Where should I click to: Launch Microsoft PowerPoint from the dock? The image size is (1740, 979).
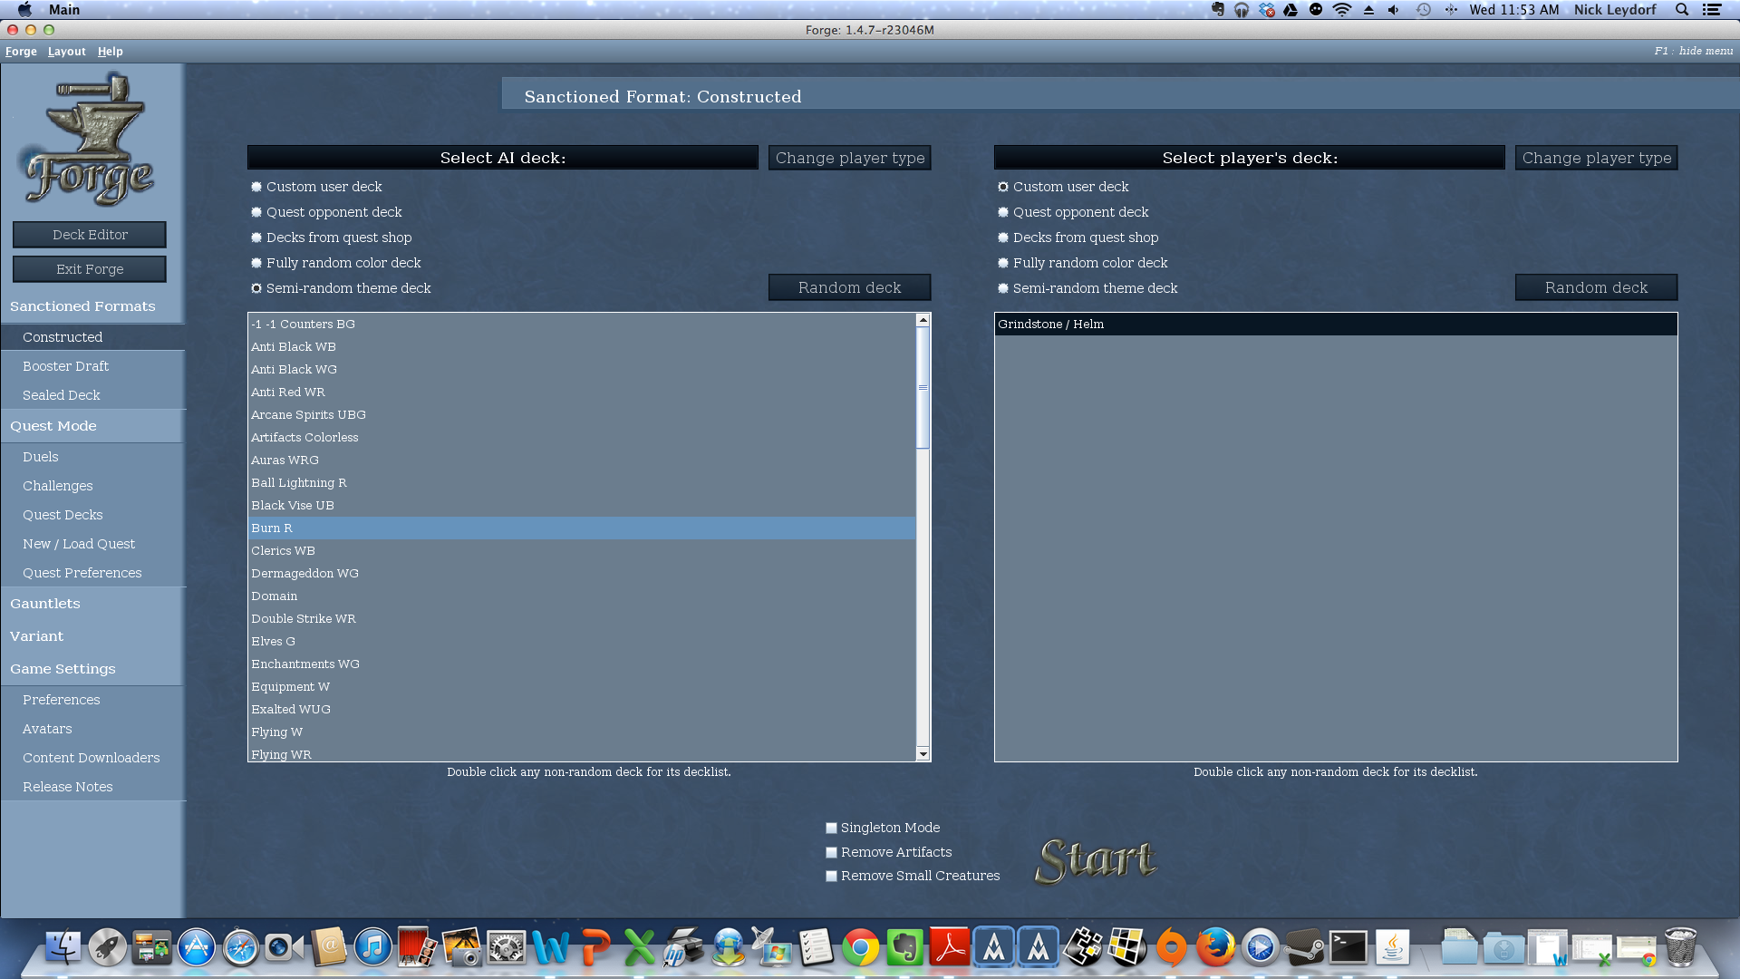[594, 947]
